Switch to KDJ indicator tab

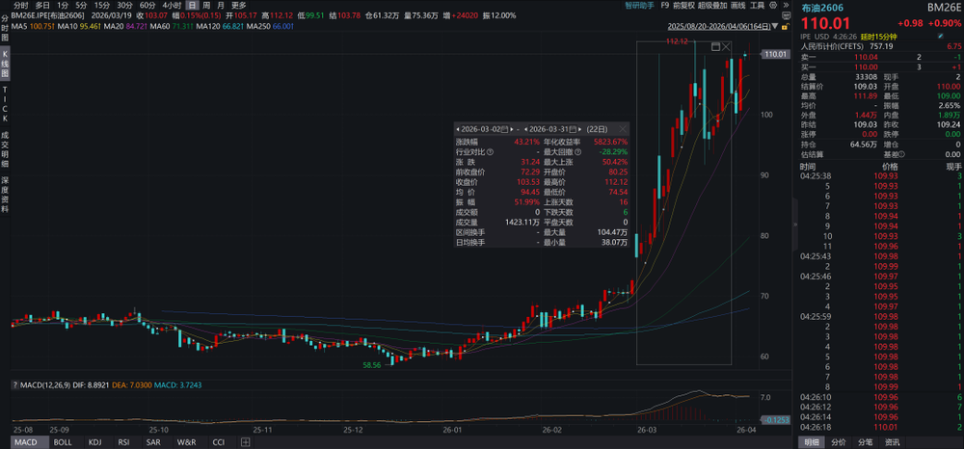pos(94,442)
